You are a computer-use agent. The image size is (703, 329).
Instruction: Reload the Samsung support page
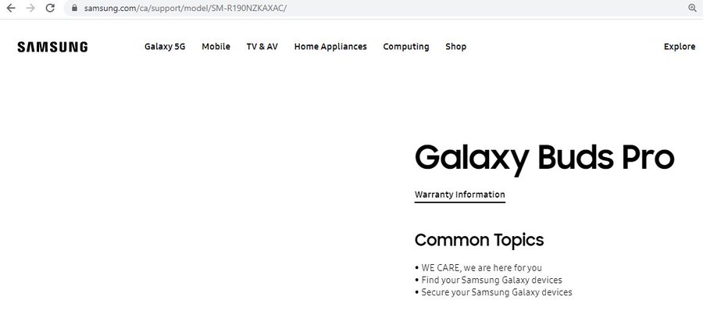coord(50,8)
